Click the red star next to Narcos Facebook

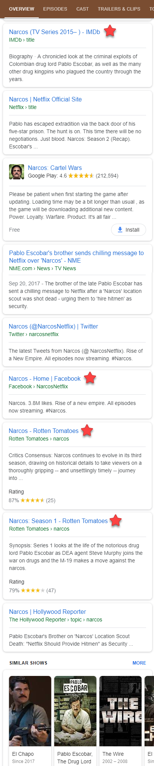pyautogui.click(x=90, y=378)
